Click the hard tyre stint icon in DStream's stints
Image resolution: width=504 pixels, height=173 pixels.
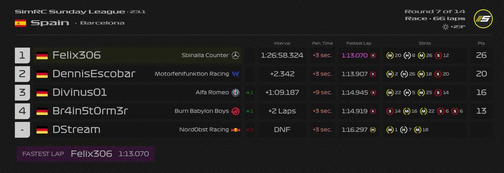(404, 130)
